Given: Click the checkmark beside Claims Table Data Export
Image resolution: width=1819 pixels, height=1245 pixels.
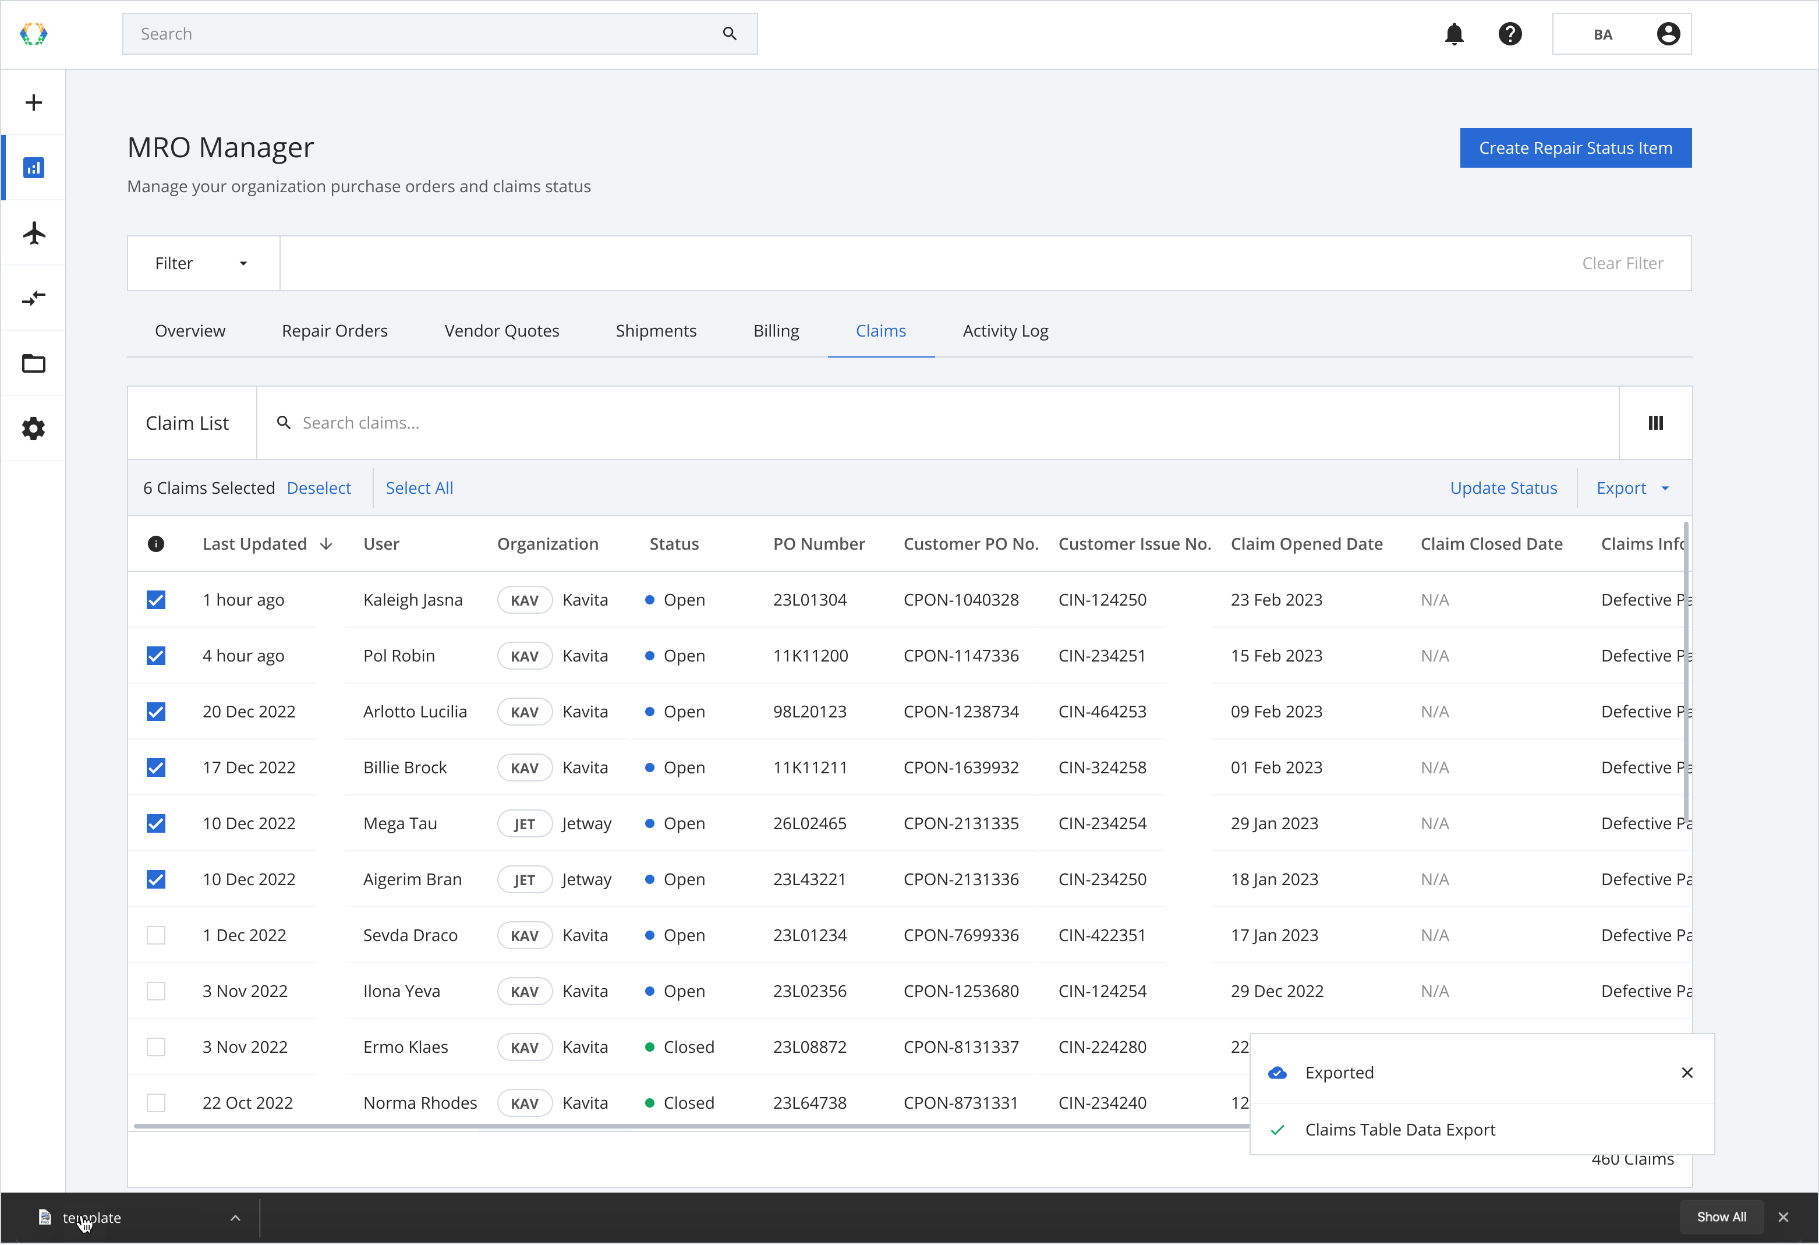Looking at the screenshot, I should tap(1277, 1130).
